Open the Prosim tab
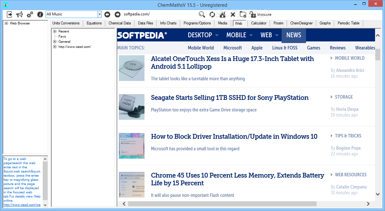 (x=278, y=23)
